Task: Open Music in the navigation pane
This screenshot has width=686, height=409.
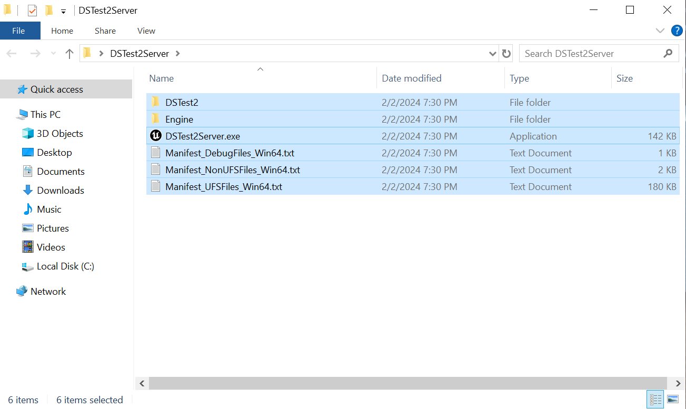Action: click(49, 209)
